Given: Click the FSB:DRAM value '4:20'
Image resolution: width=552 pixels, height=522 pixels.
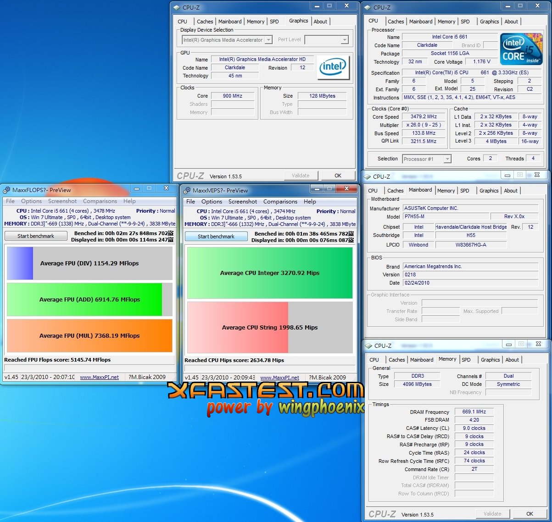Looking at the screenshot, I should (474, 420).
